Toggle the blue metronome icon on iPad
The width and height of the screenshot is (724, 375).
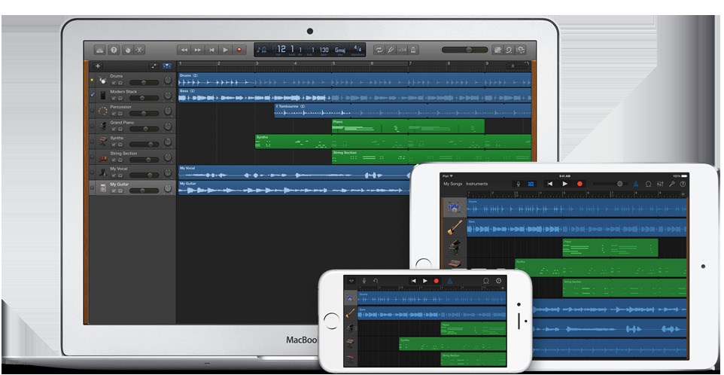point(636,184)
